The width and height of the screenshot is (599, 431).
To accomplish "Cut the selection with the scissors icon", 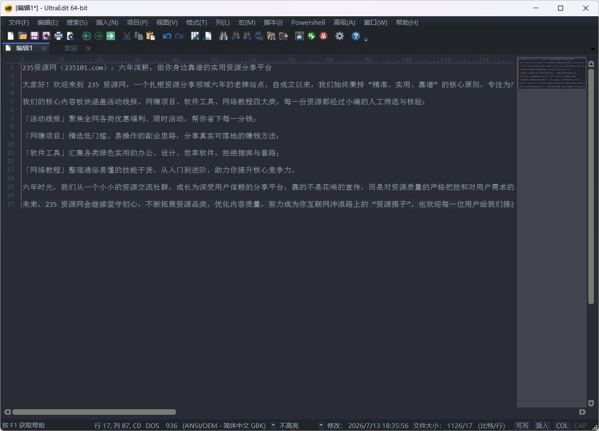I will coord(127,36).
